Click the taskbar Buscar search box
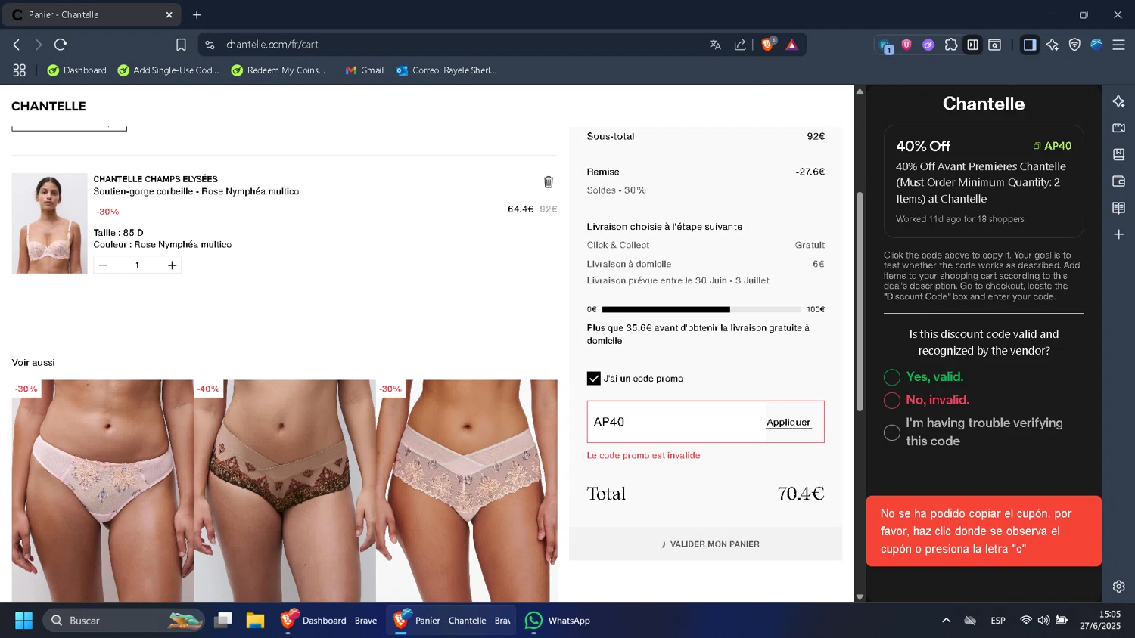Viewport: 1135px width, 638px height. (123, 621)
